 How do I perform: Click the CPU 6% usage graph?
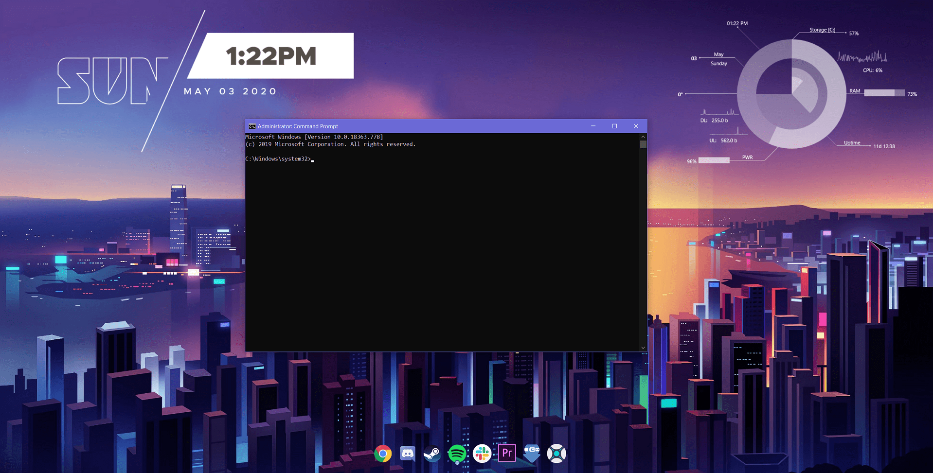862,56
